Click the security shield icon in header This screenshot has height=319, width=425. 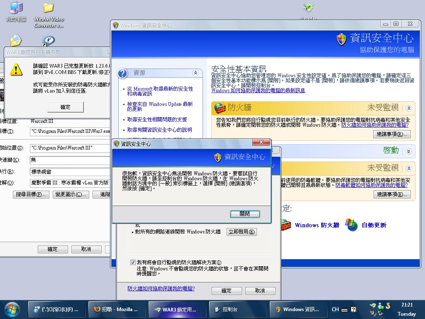click(342, 39)
